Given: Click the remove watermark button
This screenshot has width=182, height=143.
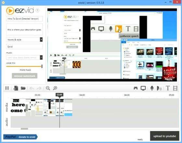Looking at the screenshot, I should (x=24, y=76).
